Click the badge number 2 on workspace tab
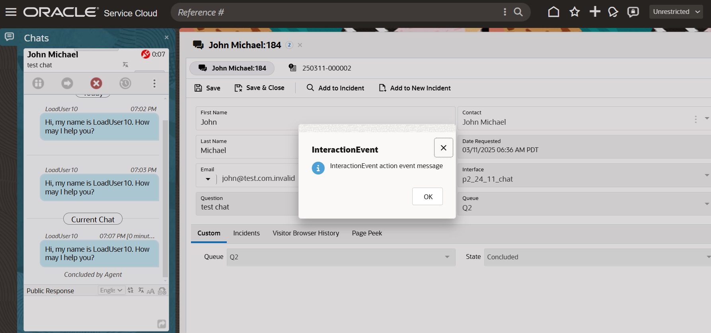711x333 pixels. (x=289, y=45)
